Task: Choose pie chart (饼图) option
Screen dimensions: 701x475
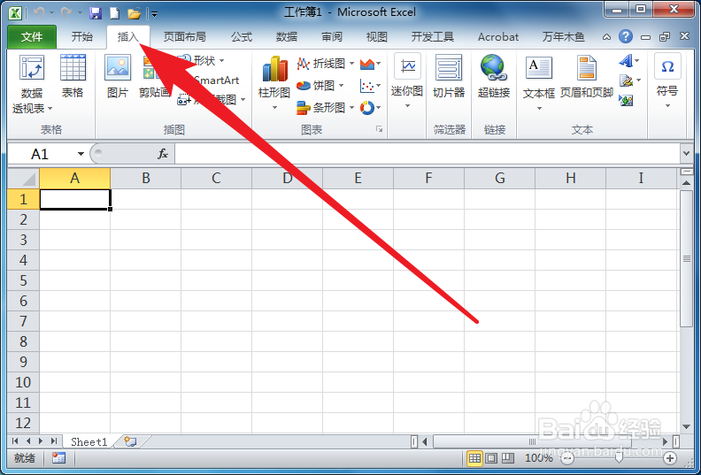Action: click(320, 85)
